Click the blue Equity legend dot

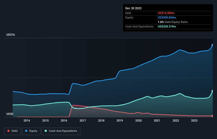(x=26, y=131)
